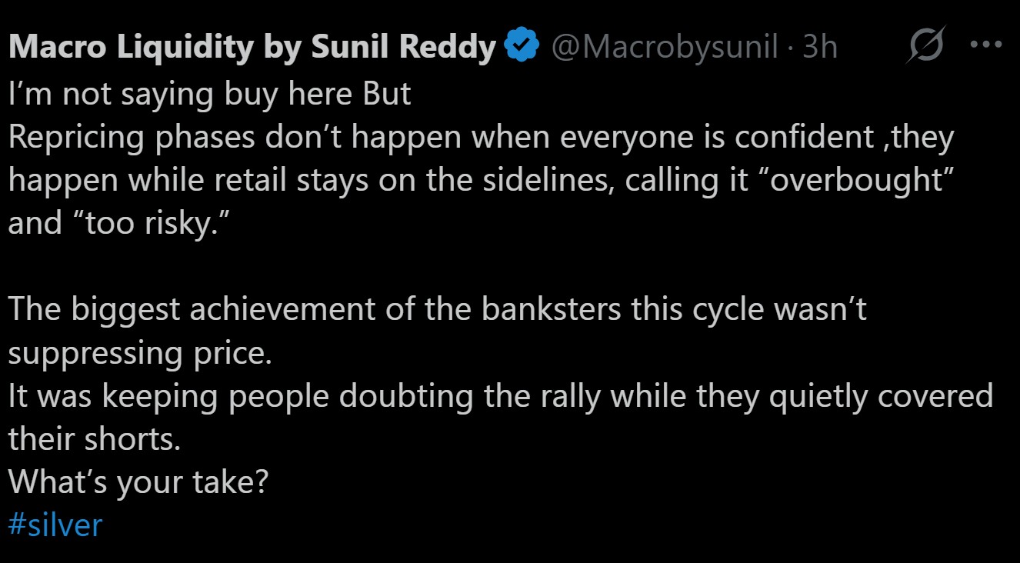Click the line starting "Repricing phases"
This screenshot has height=563, width=1020.
[x=481, y=138]
